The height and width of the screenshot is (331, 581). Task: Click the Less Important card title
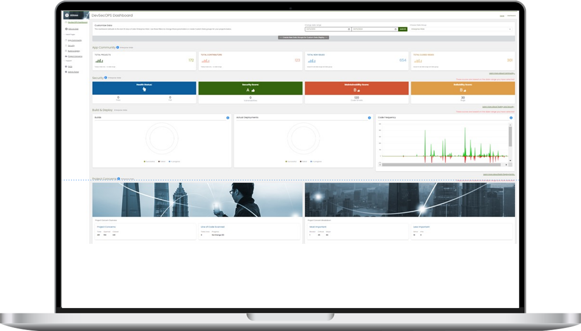pos(421,227)
